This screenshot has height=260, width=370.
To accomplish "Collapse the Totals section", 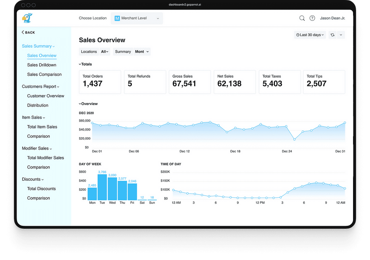I will tap(85, 64).
